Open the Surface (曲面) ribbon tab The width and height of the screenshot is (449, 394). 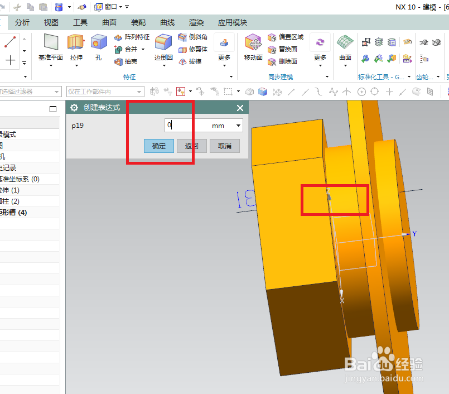pyautogui.click(x=109, y=22)
